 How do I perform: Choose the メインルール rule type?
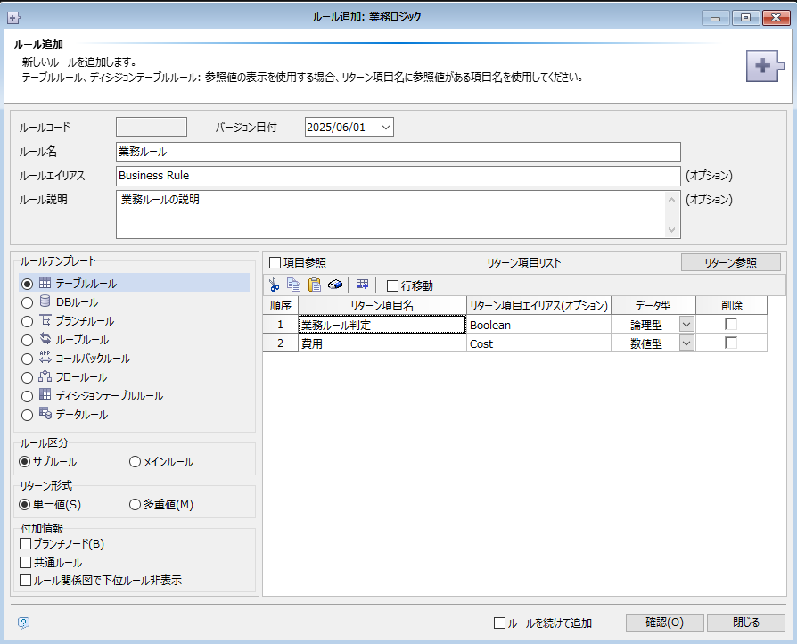(x=135, y=462)
